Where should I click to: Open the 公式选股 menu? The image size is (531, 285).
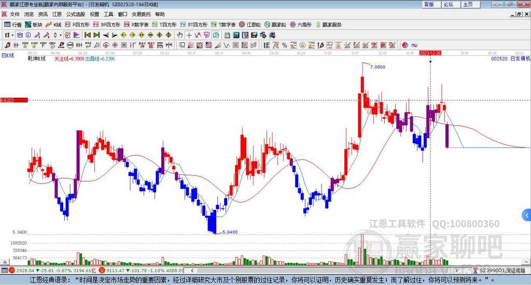click(x=76, y=14)
